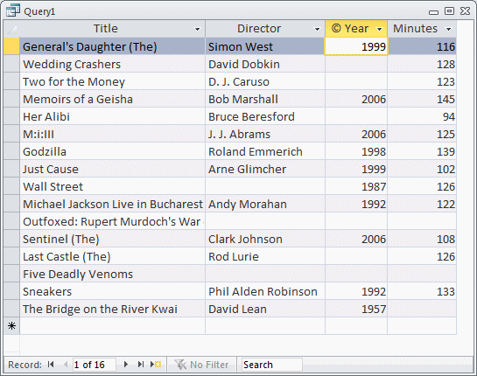Click the General's Daughter (The) title cell
Image resolution: width=477 pixels, height=376 pixels.
click(x=112, y=46)
